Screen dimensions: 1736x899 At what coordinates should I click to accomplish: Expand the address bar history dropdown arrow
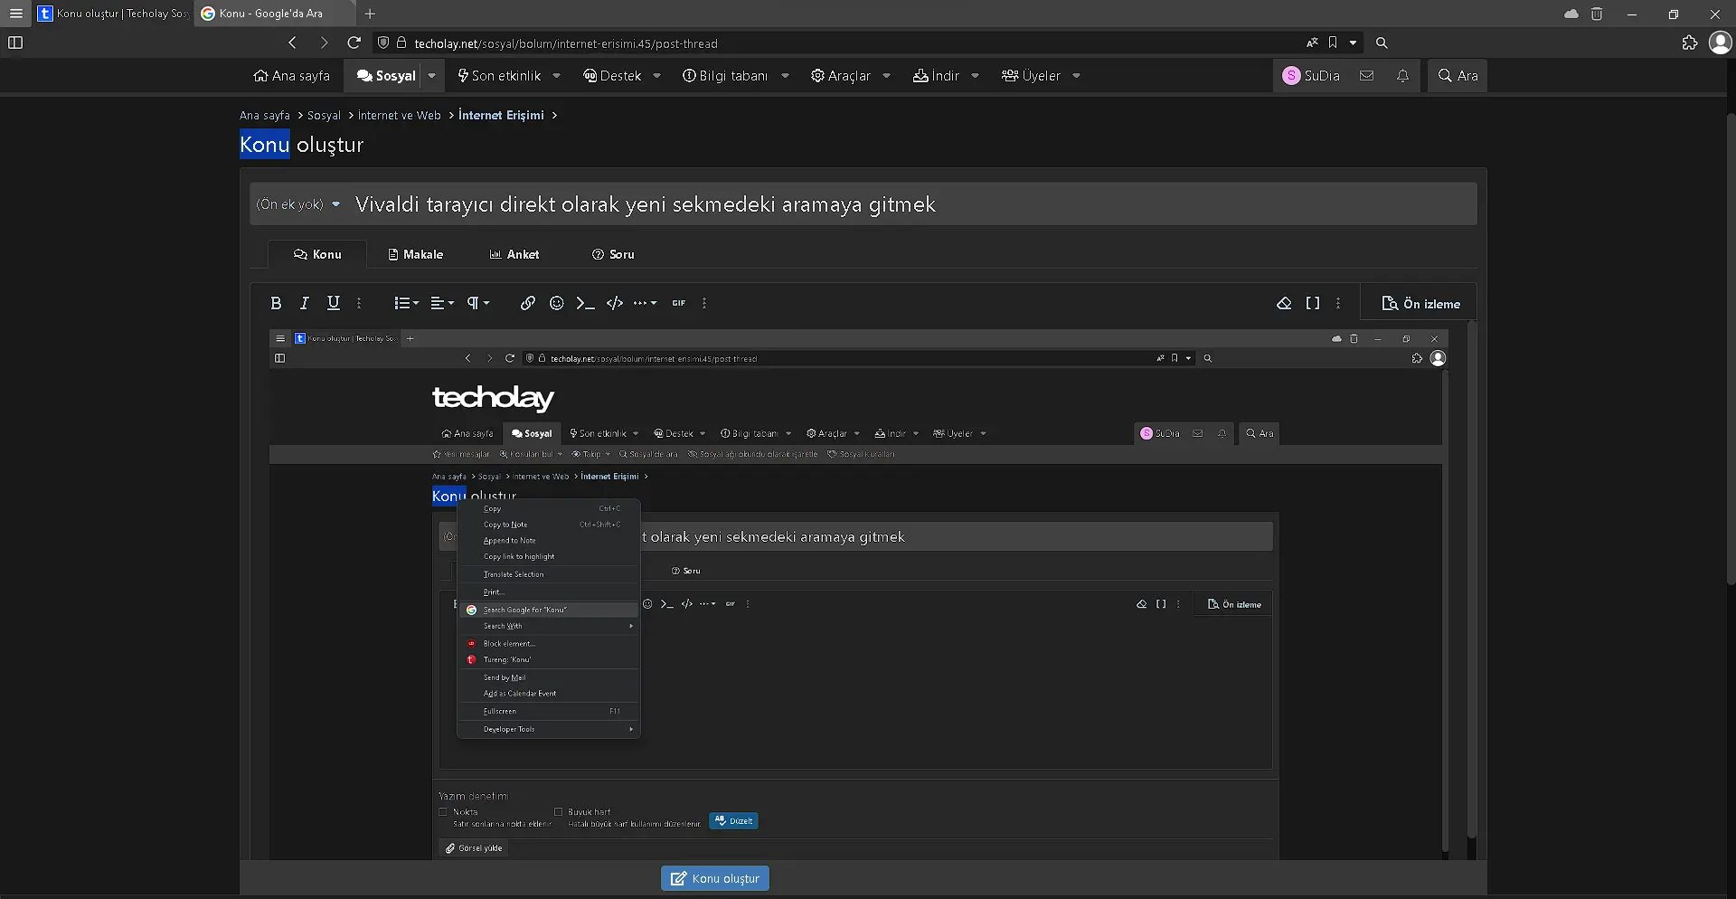click(x=1354, y=43)
